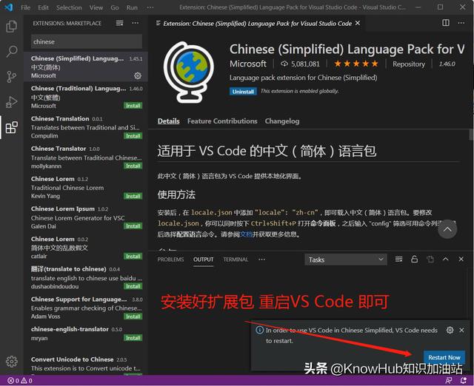
Task: Open notifications bell in status bar
Action: coord(463,381)
